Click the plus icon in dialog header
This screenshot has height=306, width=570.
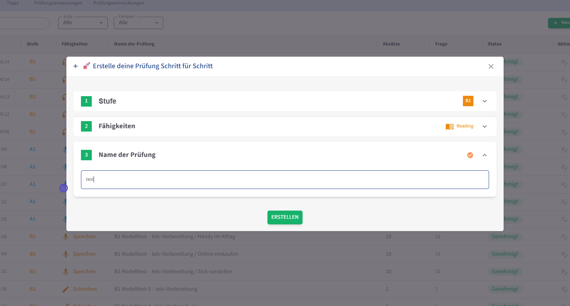click(75, 66)
